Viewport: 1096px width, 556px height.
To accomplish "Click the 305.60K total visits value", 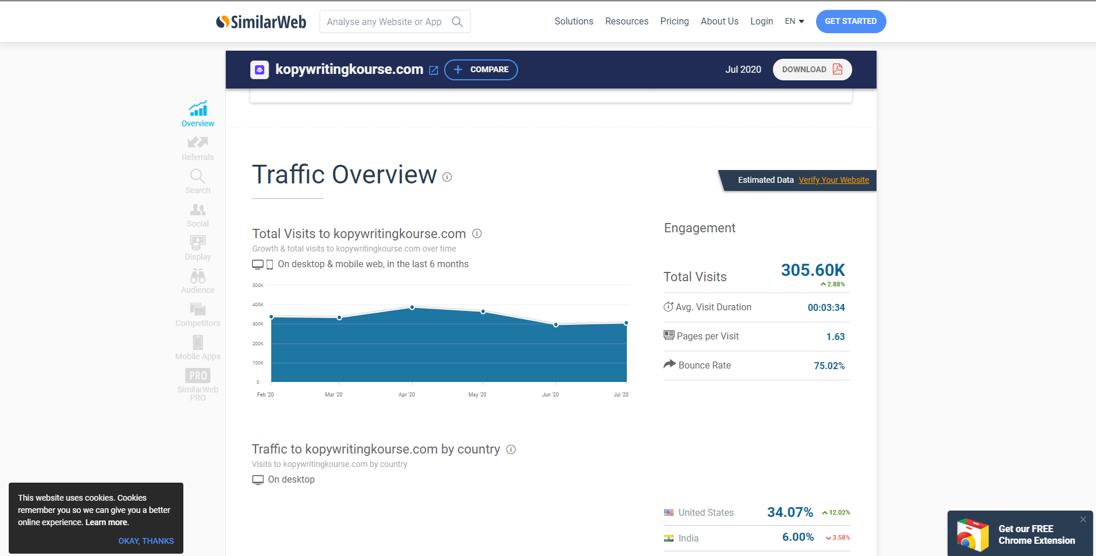I will click(x=813, y=270).
